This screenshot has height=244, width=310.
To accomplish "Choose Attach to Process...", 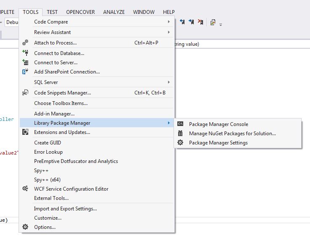I will [97, 43].
